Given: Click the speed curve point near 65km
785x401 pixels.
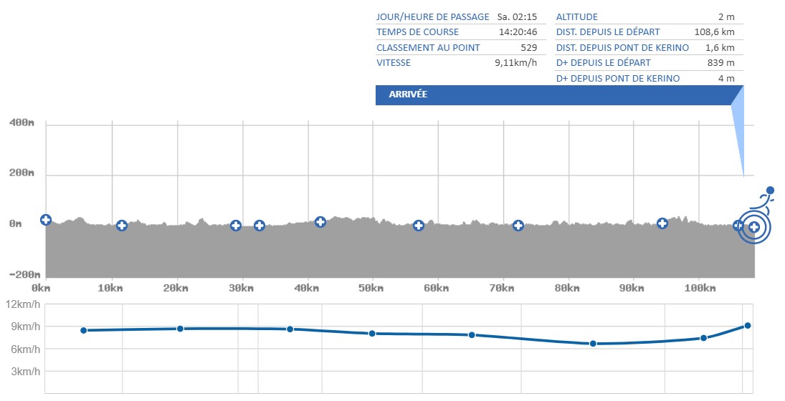Looking at the screenshot, I should pos(472,335).
